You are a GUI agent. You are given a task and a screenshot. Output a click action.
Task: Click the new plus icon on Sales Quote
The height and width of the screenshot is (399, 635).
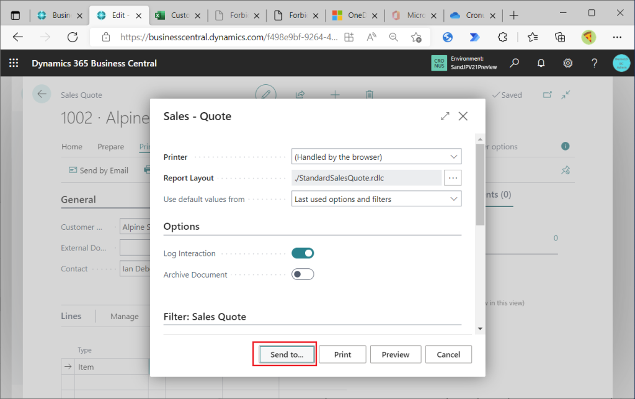[x=335, y=95]
